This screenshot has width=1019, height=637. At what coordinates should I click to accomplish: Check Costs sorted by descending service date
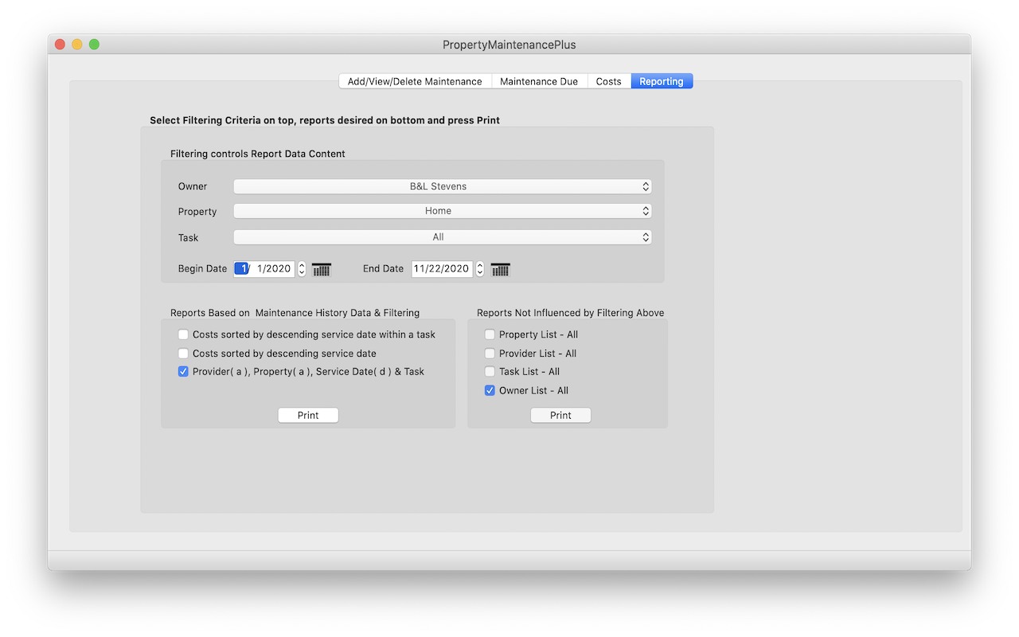tap(184, 353)
